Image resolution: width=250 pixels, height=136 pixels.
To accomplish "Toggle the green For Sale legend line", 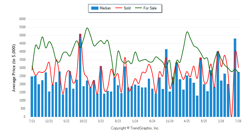I will 138,8.
